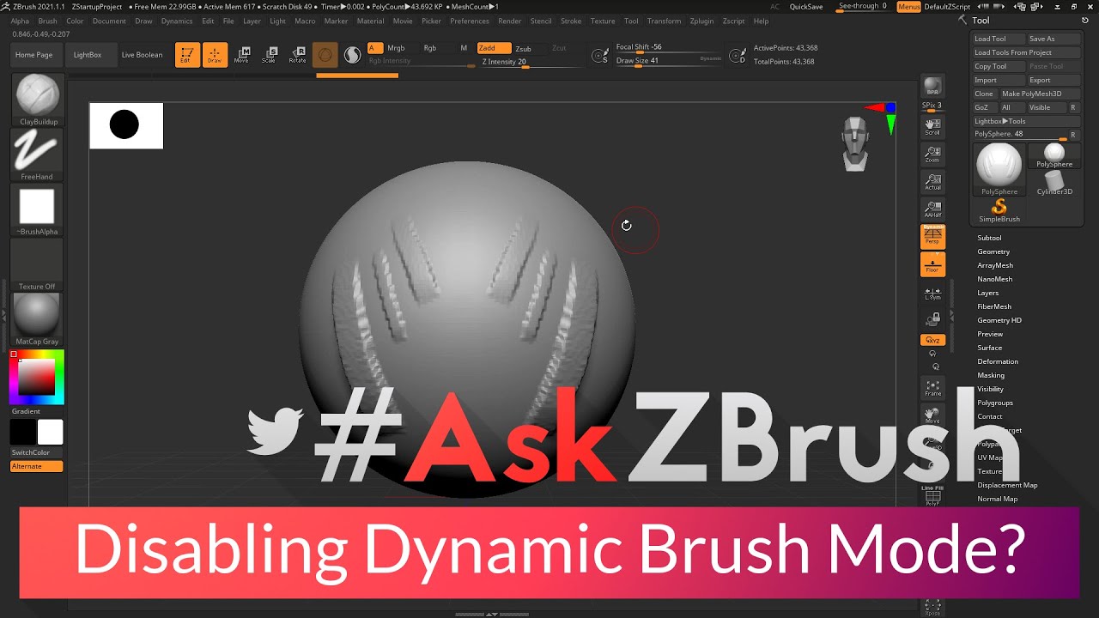Select the ClayBuildup brush thumbnail
Image resolution: width=1099 pixels, height=618 pixels.
click(x=37, y=99)
